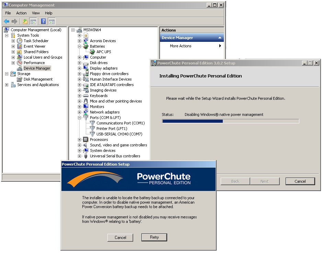The width and height of the screenshot is (323, 253).
Task: Click the Imaging devices camera icon
Action: pyautogui.click(x=86, y=90)
